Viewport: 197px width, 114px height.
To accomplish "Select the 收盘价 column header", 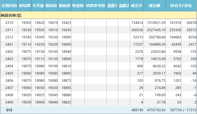I will click(x=78, y=6).
